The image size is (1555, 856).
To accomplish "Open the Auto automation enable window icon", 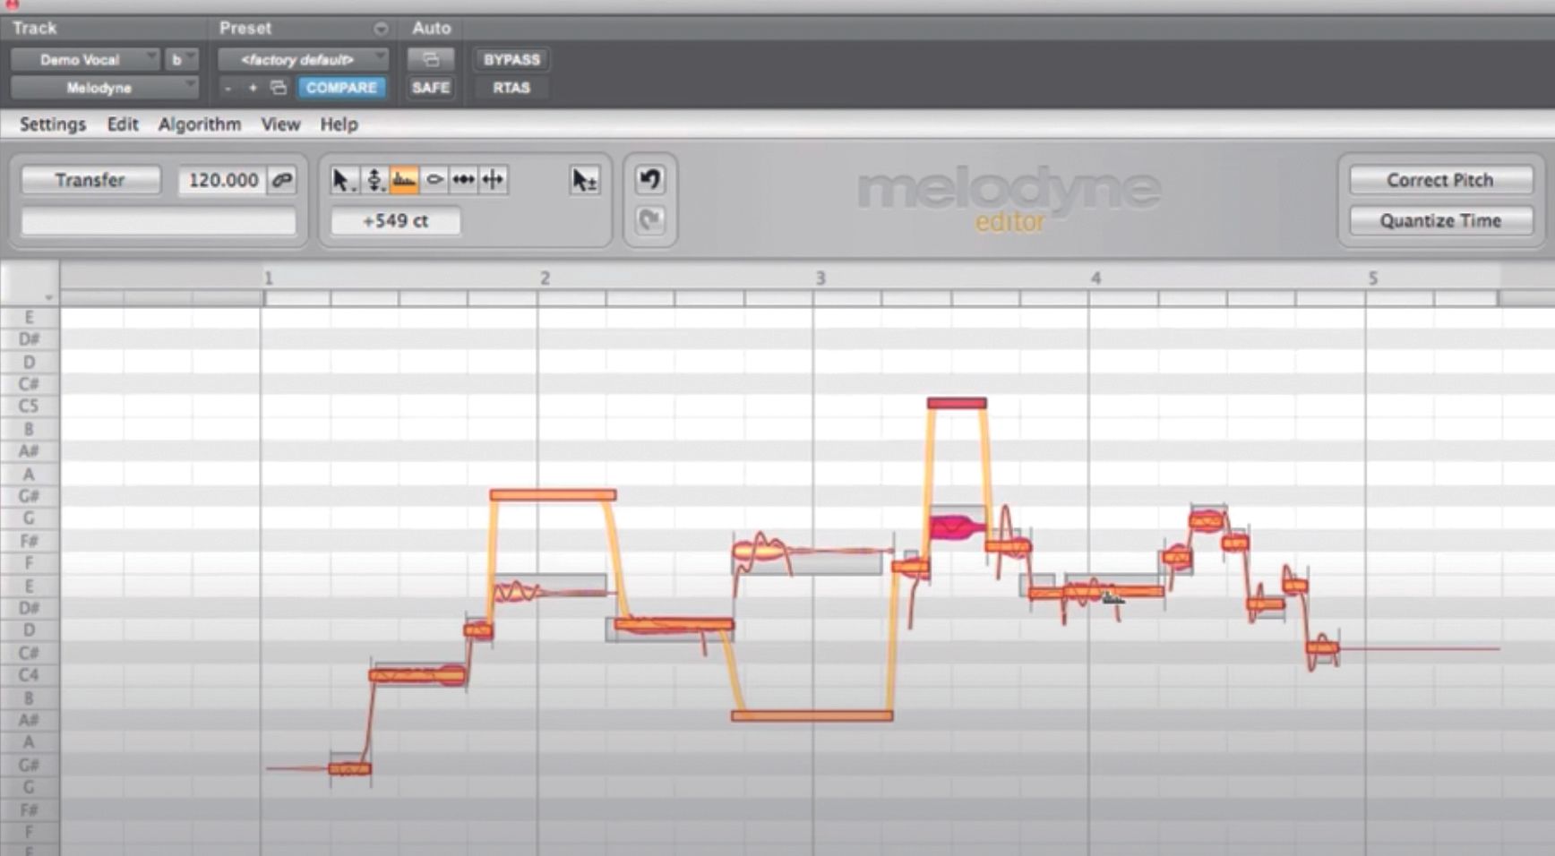I will 431,60.
